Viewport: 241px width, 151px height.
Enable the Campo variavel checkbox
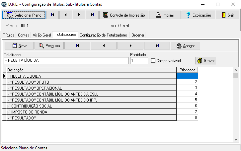[153, 61]
